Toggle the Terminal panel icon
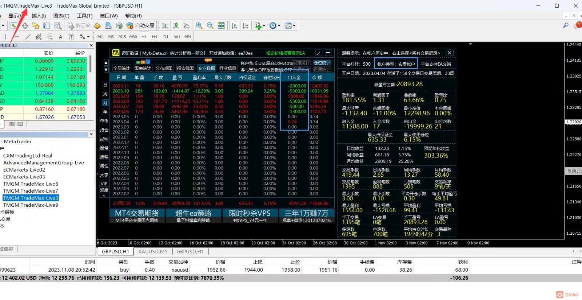Screen dimensions: 582x300 pos(47,25)
